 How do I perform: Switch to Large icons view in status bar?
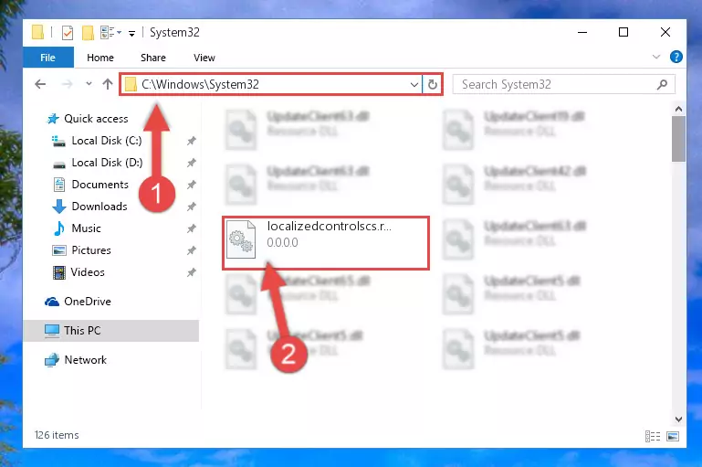tap(673, 436)
